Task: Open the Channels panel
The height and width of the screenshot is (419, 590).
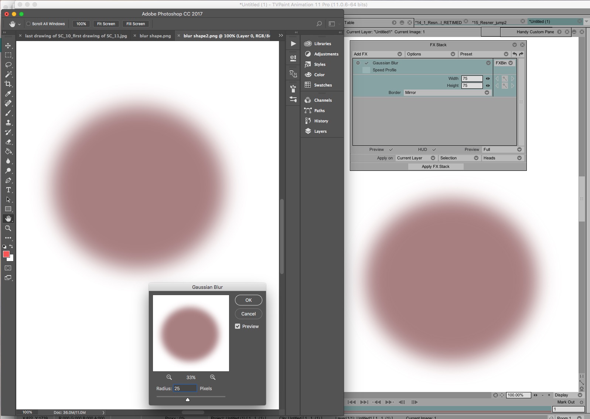Action: tap(323, 100)
